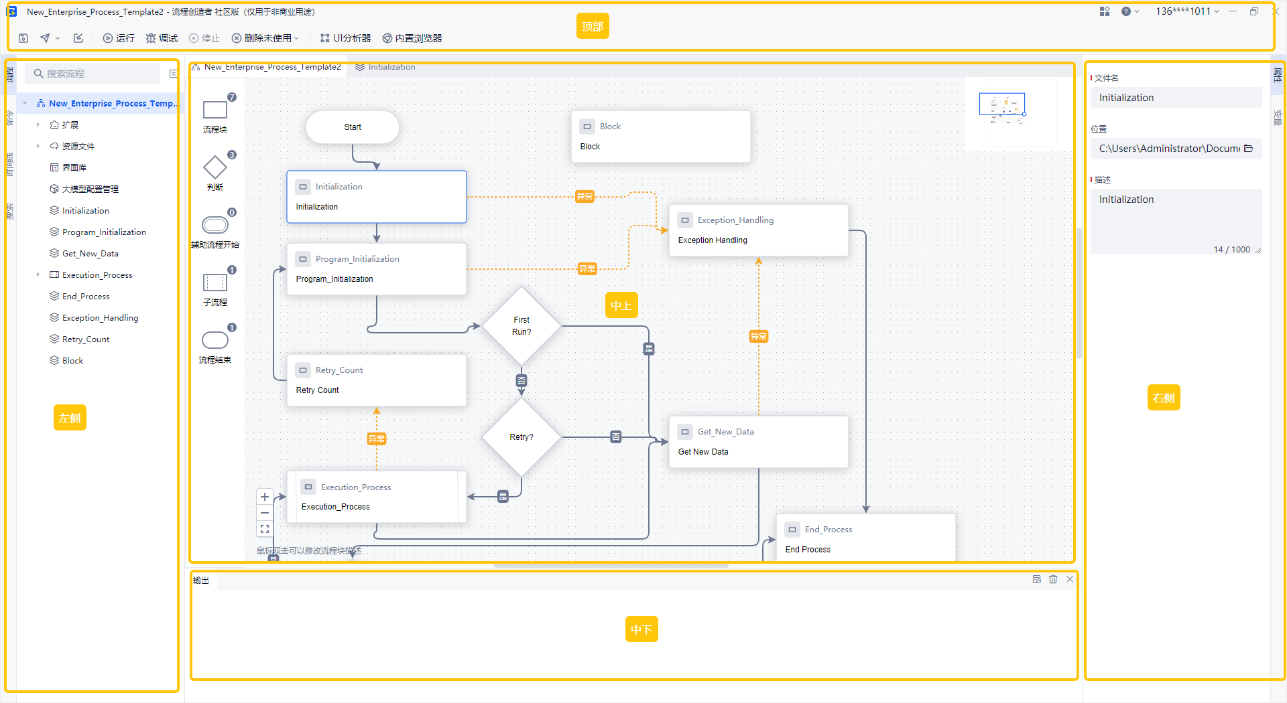Click the paper-plane publish icon

pyautogui.click(x=45, y=38)
